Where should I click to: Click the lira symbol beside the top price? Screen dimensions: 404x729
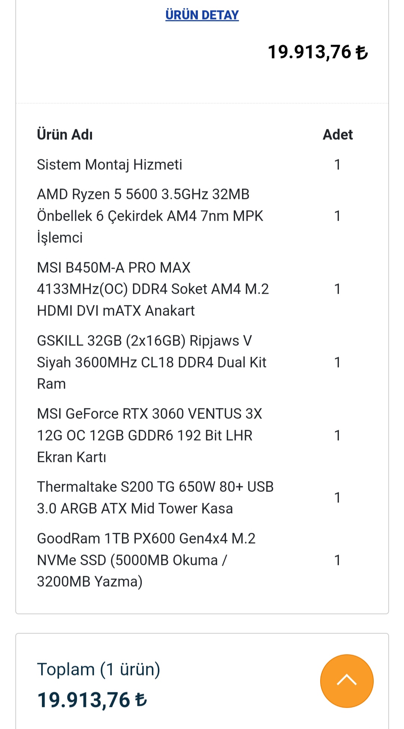tap(362, 52)
